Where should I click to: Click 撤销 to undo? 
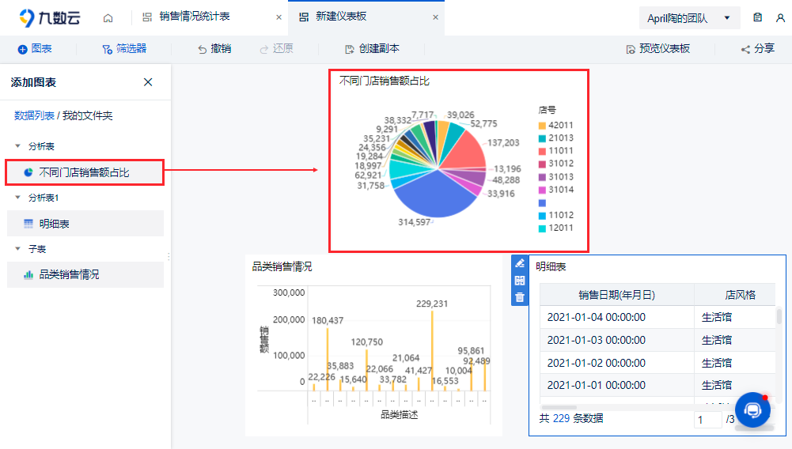tap(214, 48)
